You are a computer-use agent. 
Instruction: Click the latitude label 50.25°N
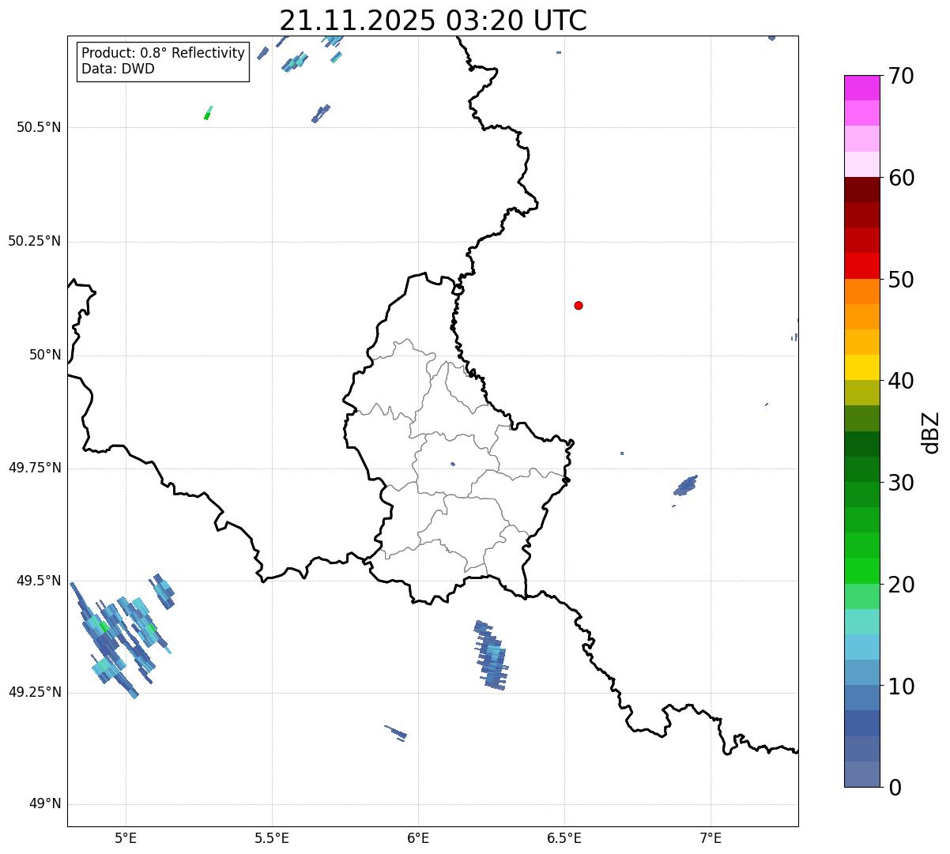pyautogui.click(x=35, y=241)
